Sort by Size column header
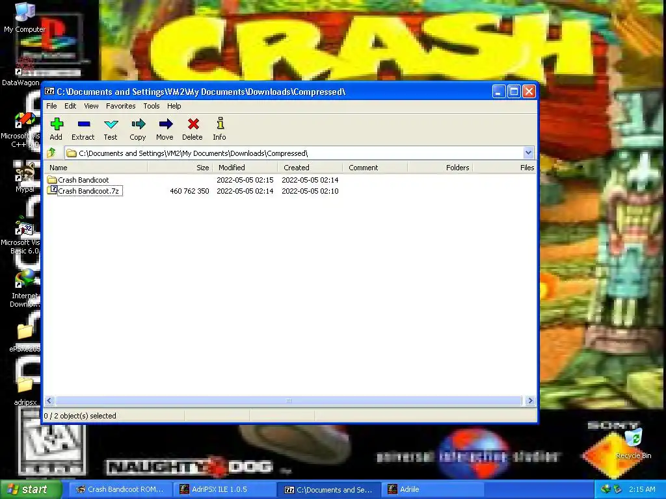This screenshot has height=499, width=666. [x=180, y=168]
